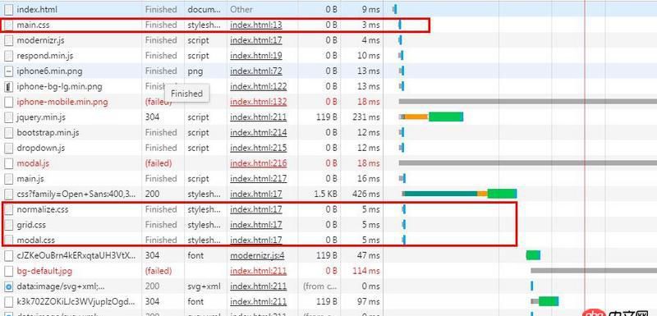Click the jquery.min.js waterfall timing bar

[431, 117]
